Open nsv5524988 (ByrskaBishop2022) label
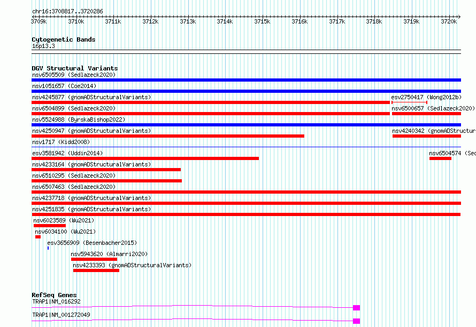 click(x=79, y=119)
